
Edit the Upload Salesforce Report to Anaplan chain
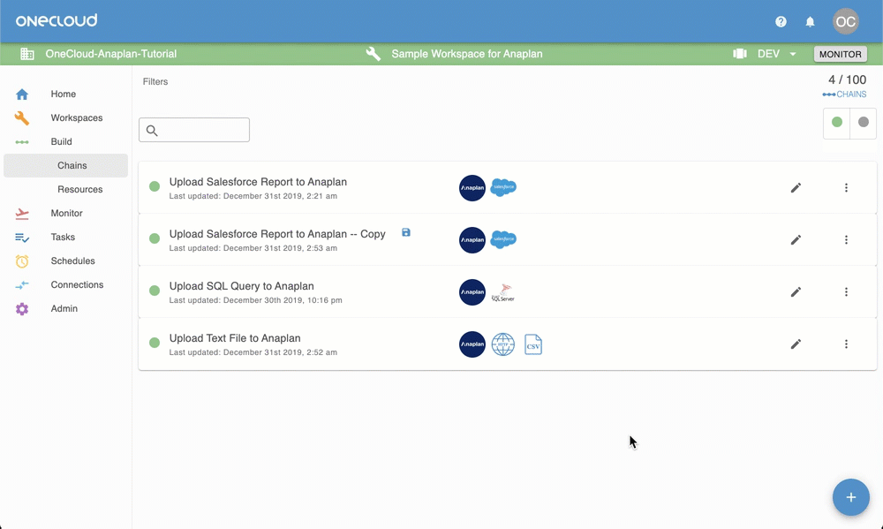click(796, 187)
